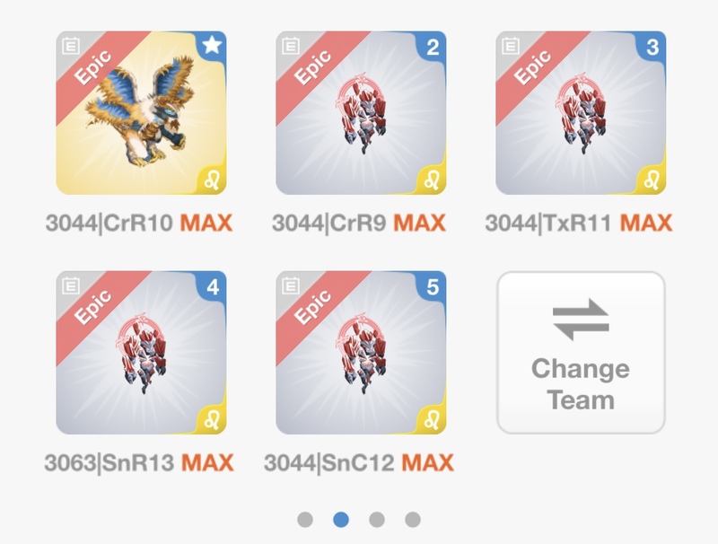Open the slot 2 red monster card
Image resolution: width=718 pixels, height=544 pixels.
click(x=361, y=112)
